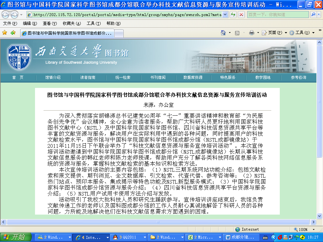Open the 收藏夹(A) menu
This screenshot has height=242, width=323.
[72, 24]
